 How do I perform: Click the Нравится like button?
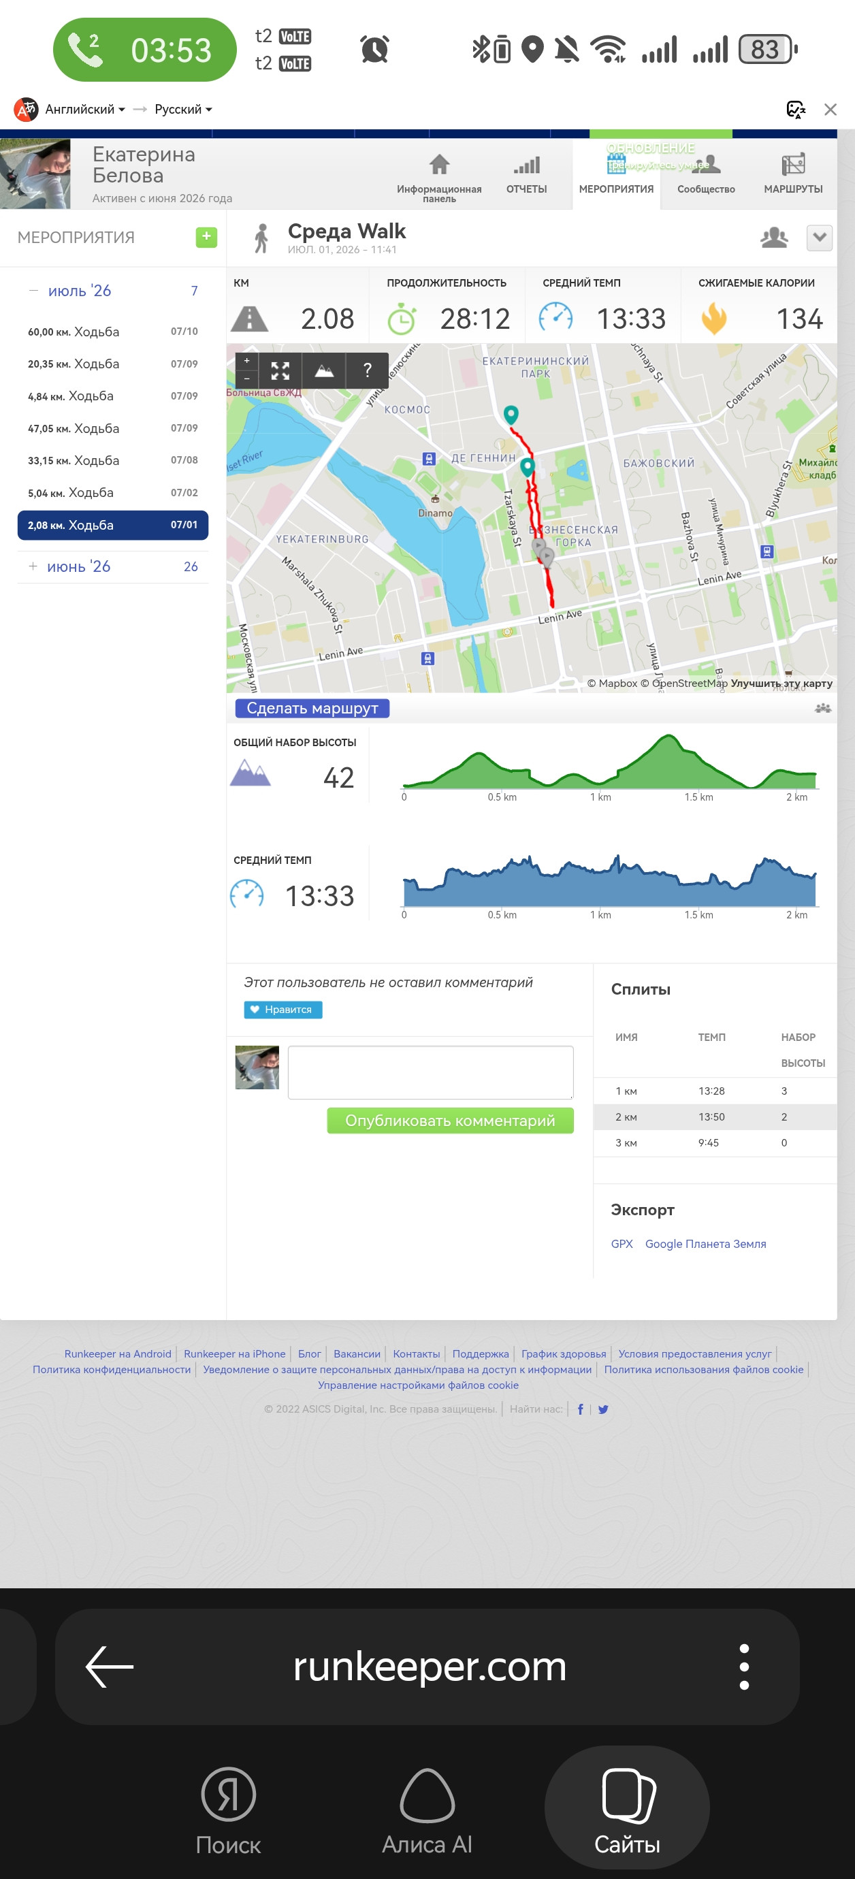pos(283,1010)
